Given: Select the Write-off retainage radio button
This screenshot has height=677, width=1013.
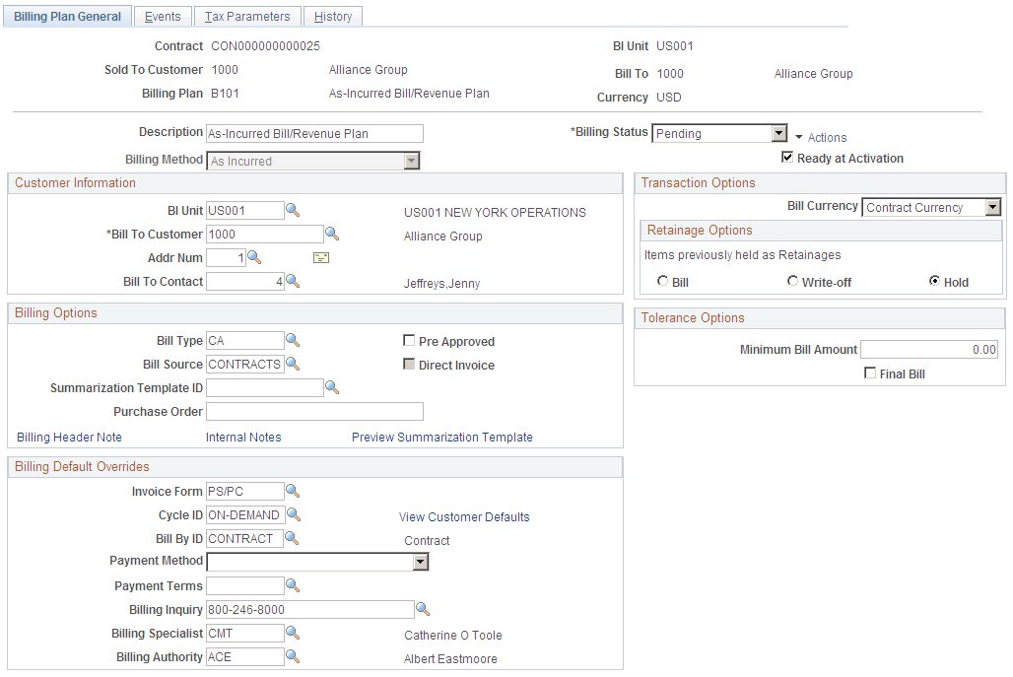Looking at the screenshot, I should point(793,281).
